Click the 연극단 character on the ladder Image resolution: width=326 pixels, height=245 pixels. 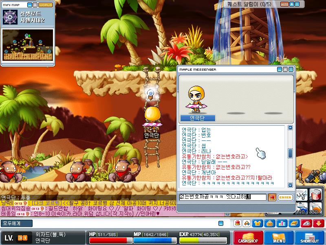pos(152,119)
